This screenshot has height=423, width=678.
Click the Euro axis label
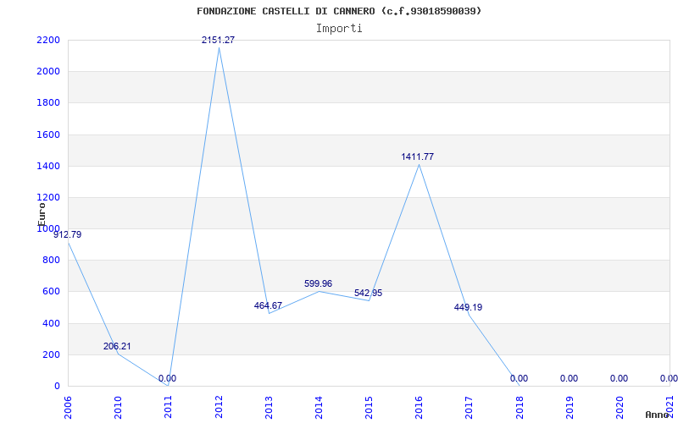(42, 215)
